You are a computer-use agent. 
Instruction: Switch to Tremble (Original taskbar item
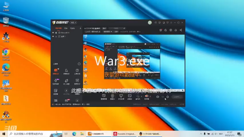coord(124,134)
